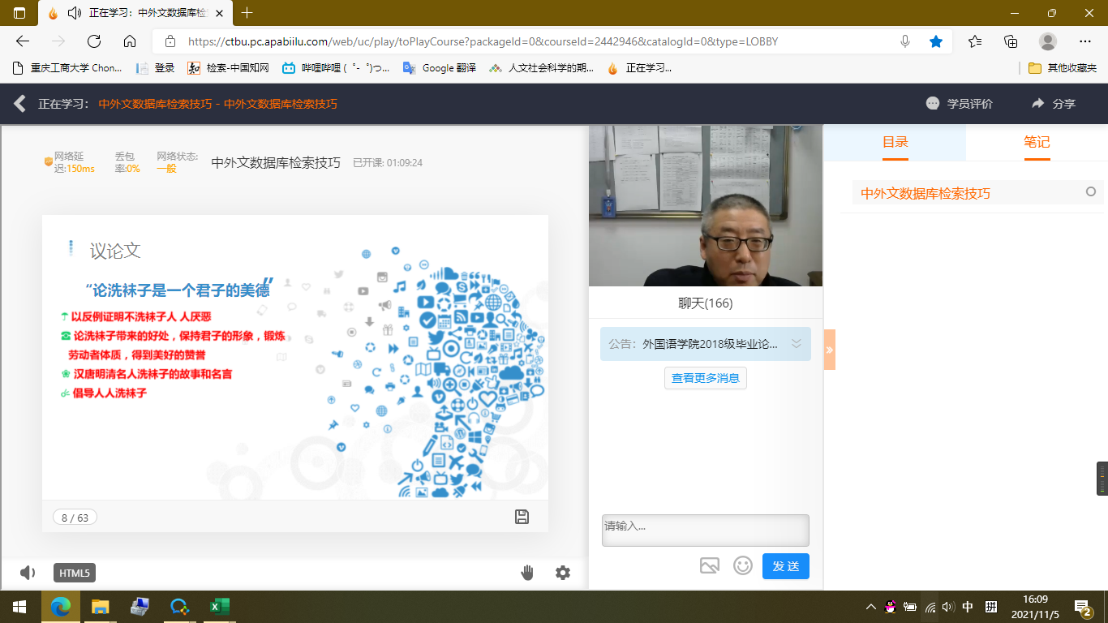Screen dimensions: 1108x623
Task: Expand the 公告 announcement chevron
Action: point(797,344)
